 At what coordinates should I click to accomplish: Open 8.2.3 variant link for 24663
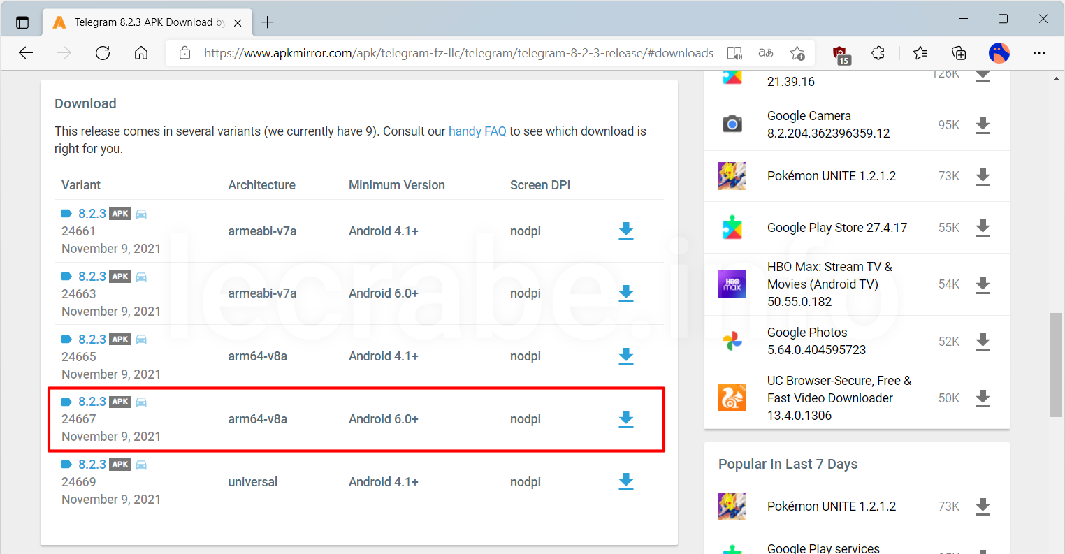point(92,277)
